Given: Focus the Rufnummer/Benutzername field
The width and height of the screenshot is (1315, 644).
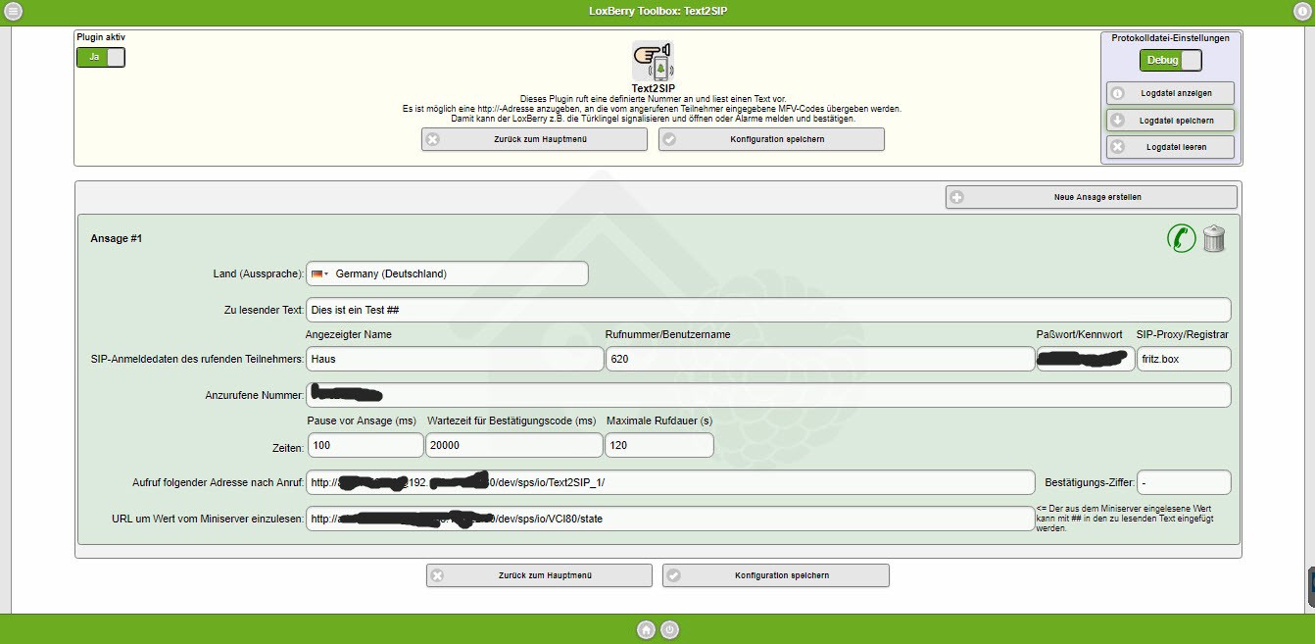Looking at the screenshot, I should tap(820, 359).
